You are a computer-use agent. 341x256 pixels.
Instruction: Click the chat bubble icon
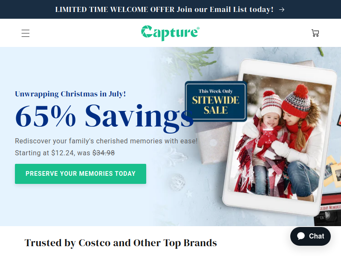pos(301,236)
